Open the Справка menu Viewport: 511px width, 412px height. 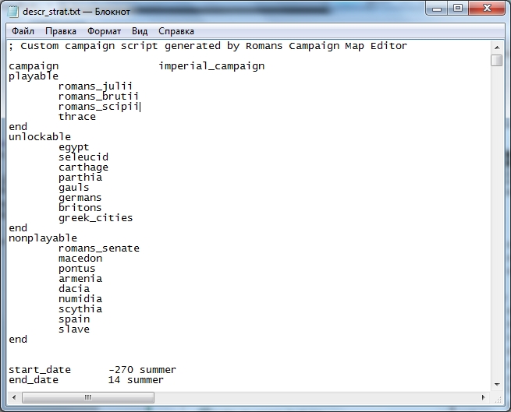(x=176, y=31)
